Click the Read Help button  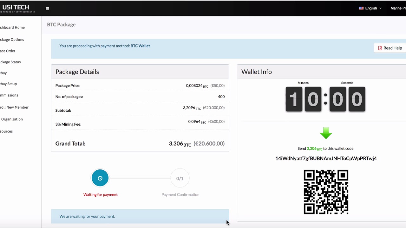coord(390,48)
